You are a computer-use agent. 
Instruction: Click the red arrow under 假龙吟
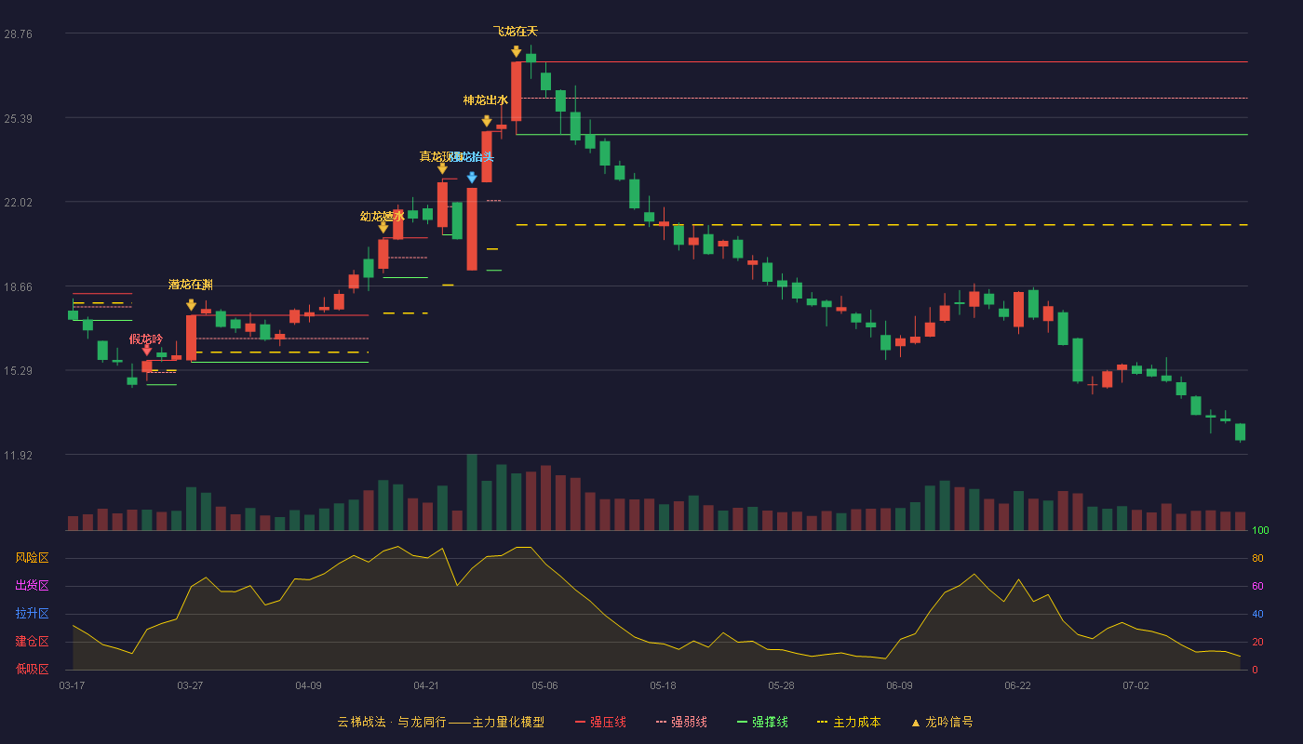pos(146,351)
